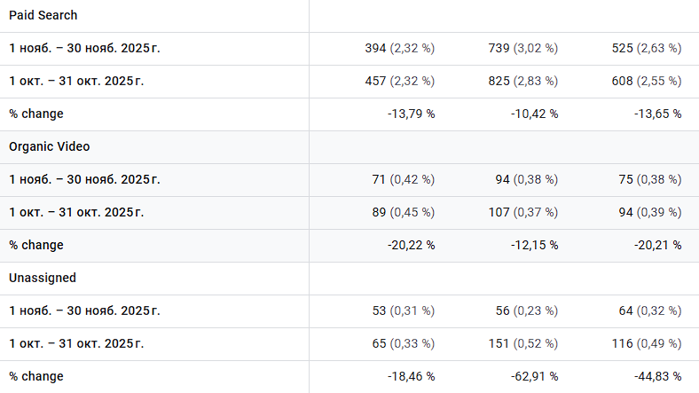The image size is (699, 393).
Task: Select the -10,42 % change value
Action: (x=532, y=114)
